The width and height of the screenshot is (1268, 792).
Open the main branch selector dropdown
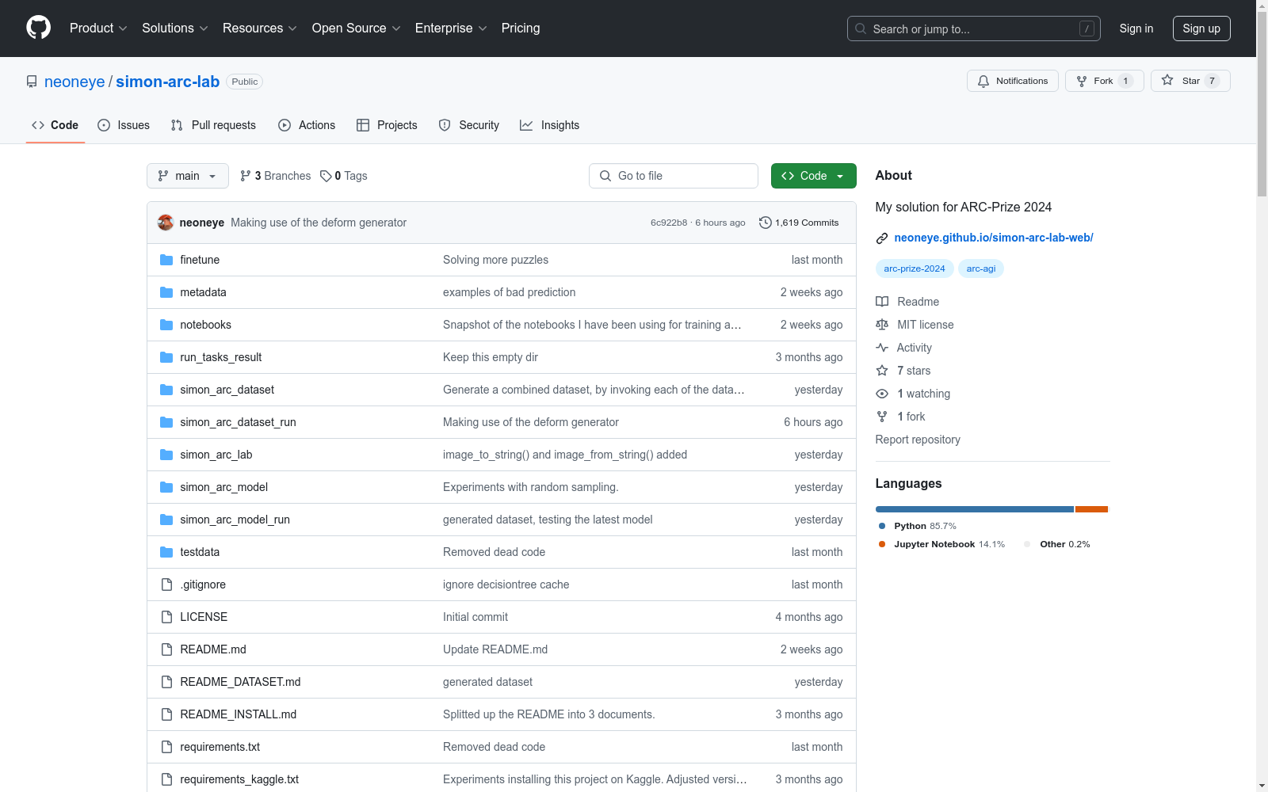coord(188,176)
